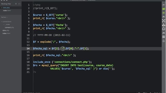The width and height of the screenshot is (166, 93).
Task: Click line number 21 in the gutter
Action: click(x=28, y=72)
